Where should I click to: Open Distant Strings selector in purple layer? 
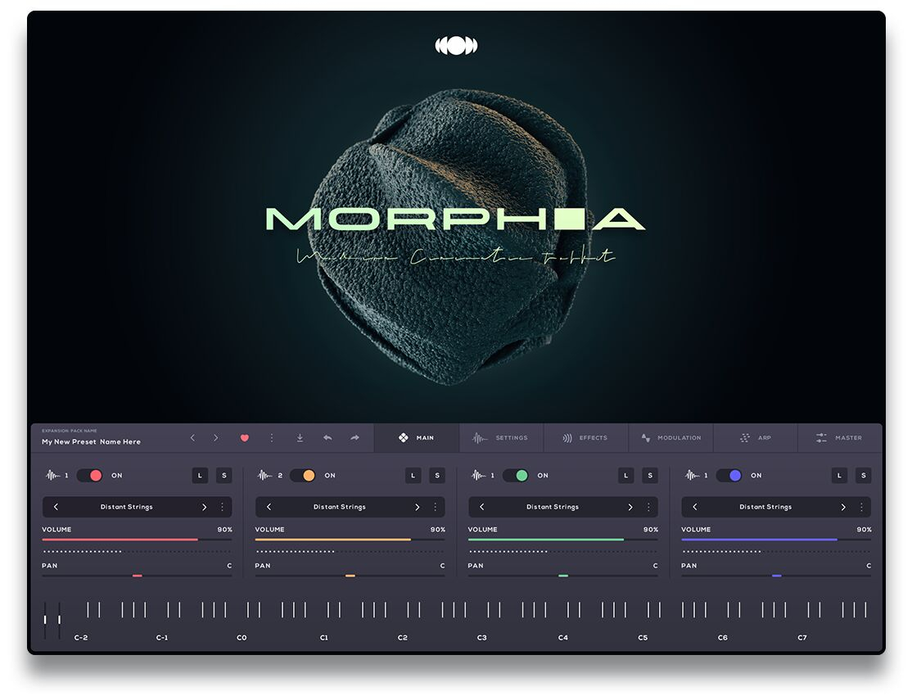pos(765,507)
